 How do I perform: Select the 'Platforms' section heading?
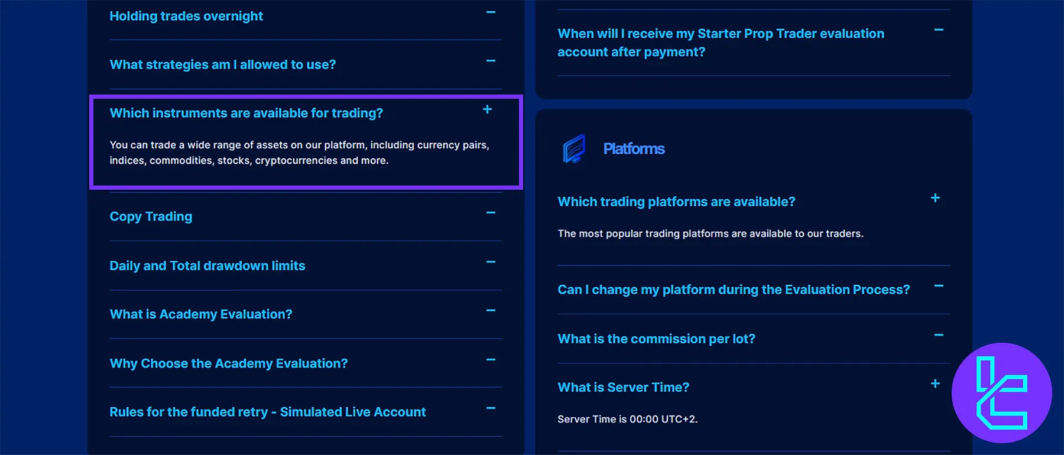pos(634,149)
